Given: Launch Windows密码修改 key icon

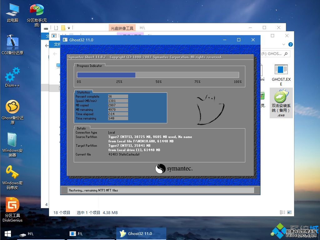Looking at the screenshot, I should [x=12, y=177].
